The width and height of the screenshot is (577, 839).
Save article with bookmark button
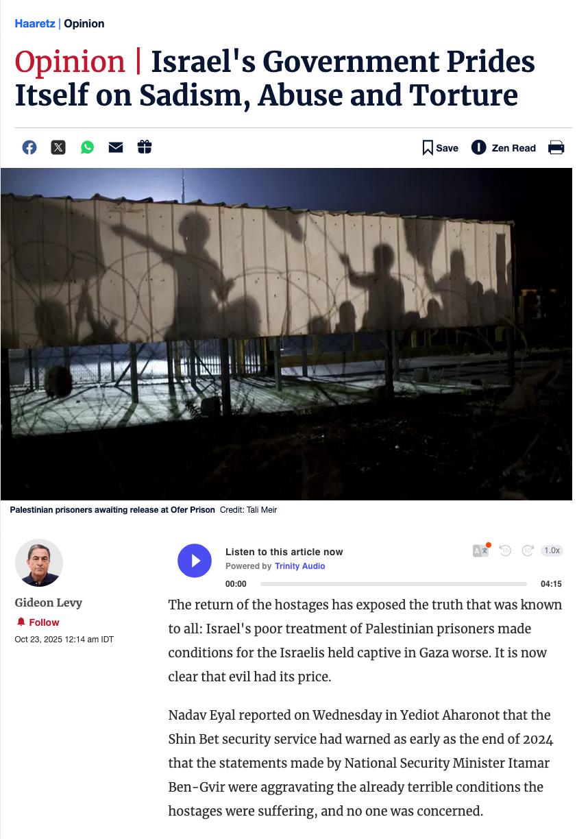[440, 147]
